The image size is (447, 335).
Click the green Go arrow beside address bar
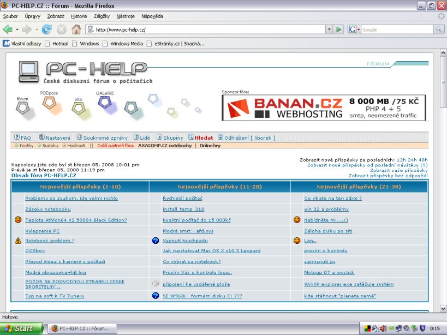[339, 29]
